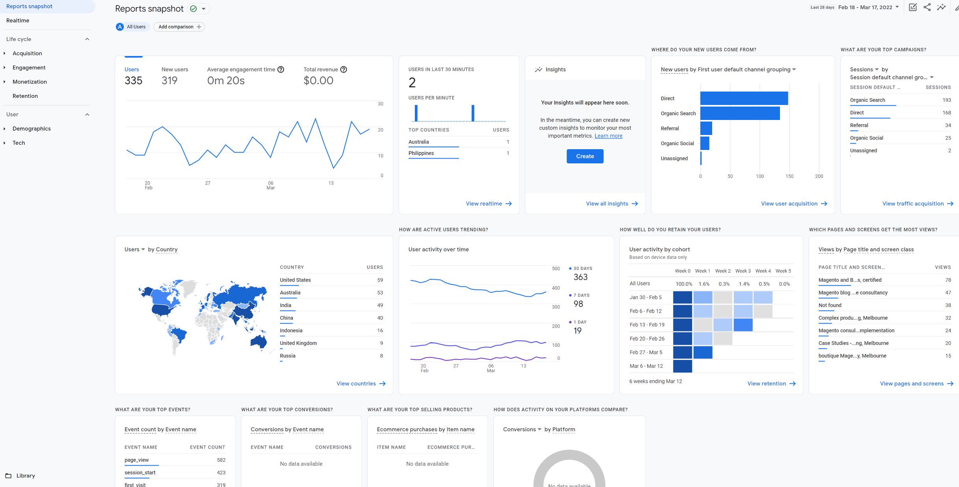The height and width of the screenshot is (487, 959).
Task: Click the United States country row
Action: [x=331, y=280]
